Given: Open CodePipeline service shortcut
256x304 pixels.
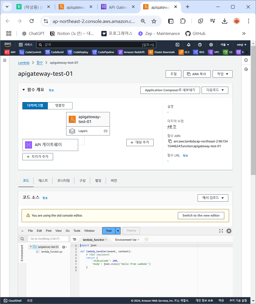Looking at the screenshot, I should (x=103, y=52).
